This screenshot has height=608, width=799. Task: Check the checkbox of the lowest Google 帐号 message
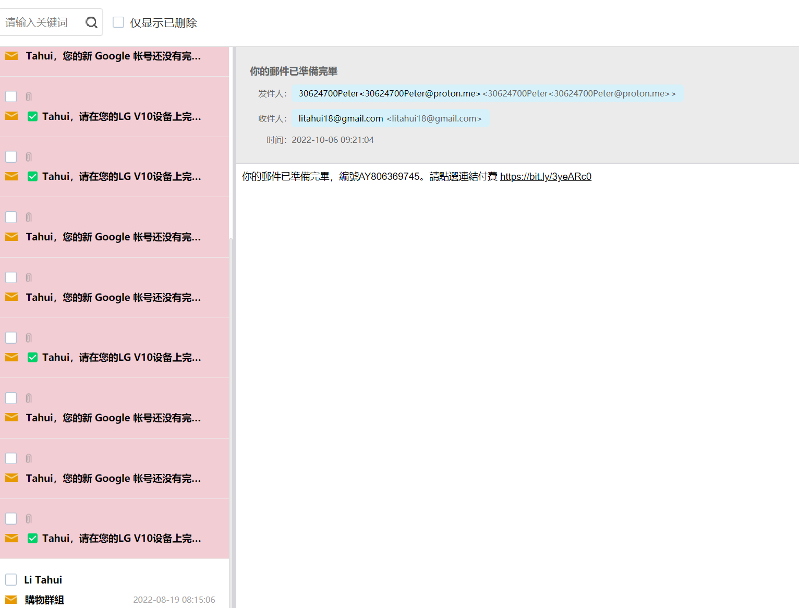pyautogui.click(x=11, y=458)
